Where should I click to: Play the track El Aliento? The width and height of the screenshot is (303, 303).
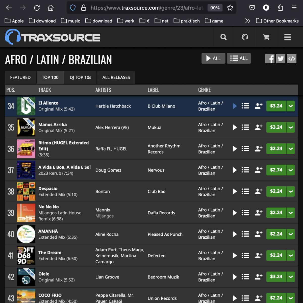point(235,106)
